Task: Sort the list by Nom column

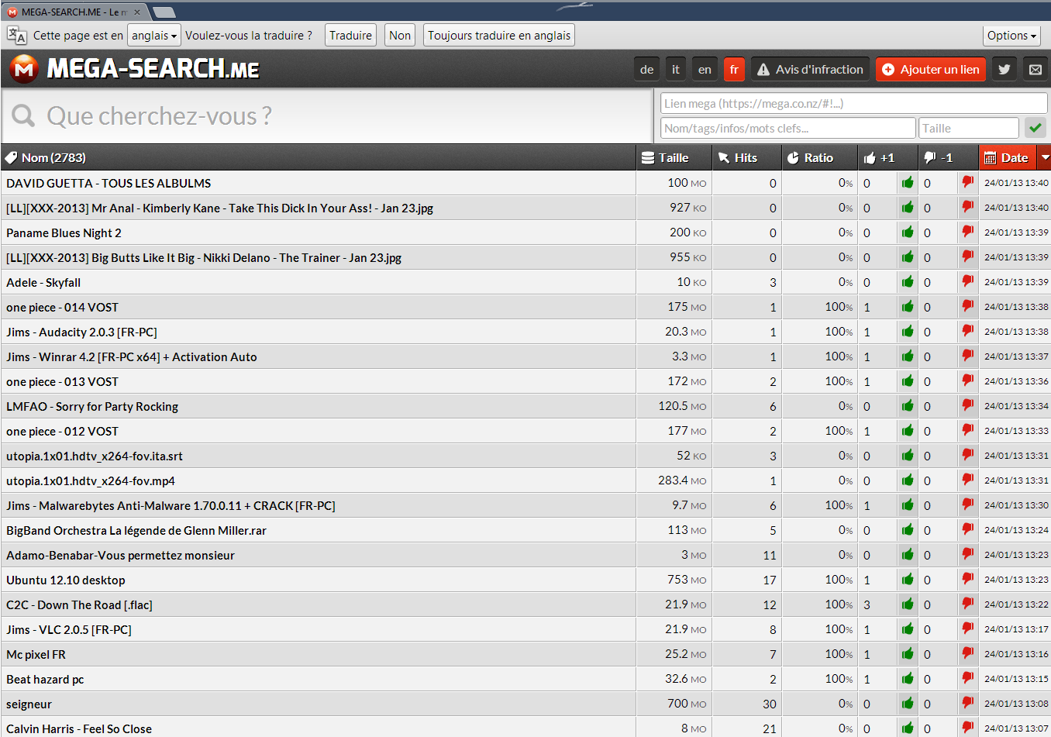Action: pos(318,157)
